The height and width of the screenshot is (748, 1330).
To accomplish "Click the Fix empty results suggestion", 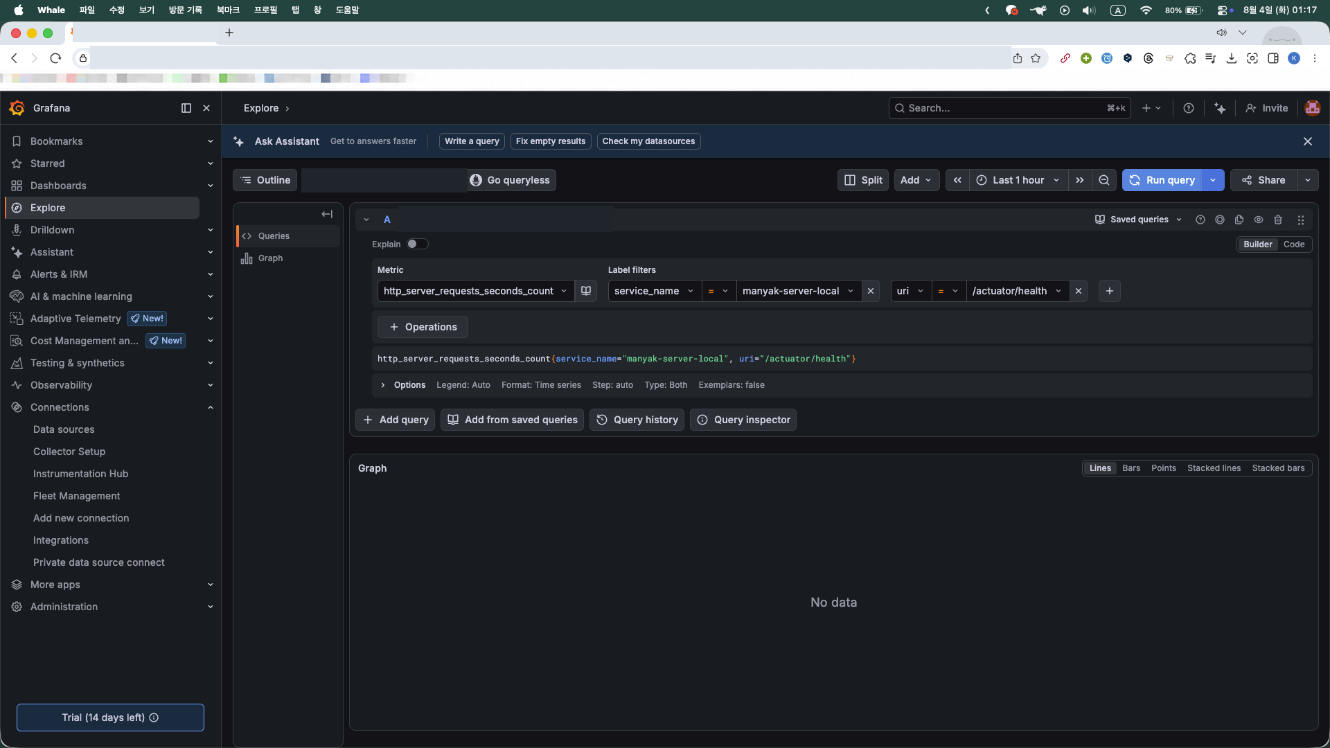I will coord(551,141).
